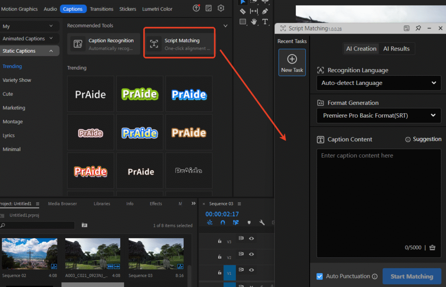Open the Format Generation dropdown
The width and height of the screenshot is (446, 287).
(x=378, y=115)
